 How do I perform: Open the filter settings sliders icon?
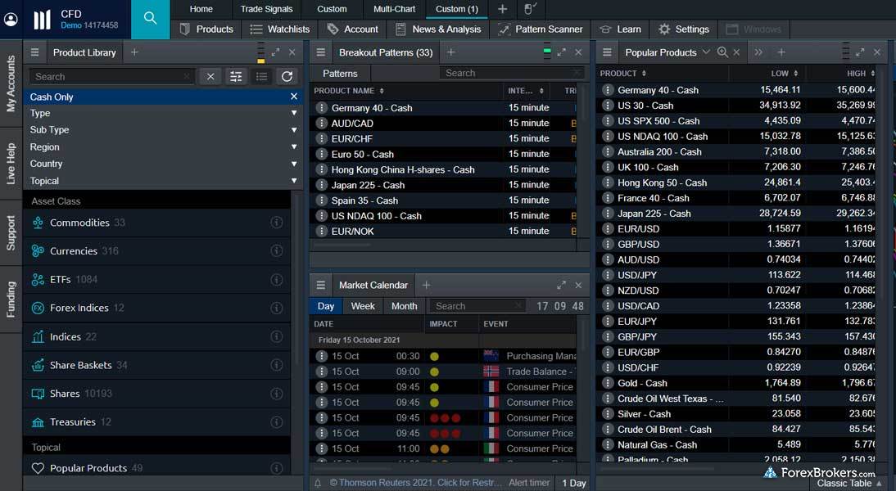(236, 76)
